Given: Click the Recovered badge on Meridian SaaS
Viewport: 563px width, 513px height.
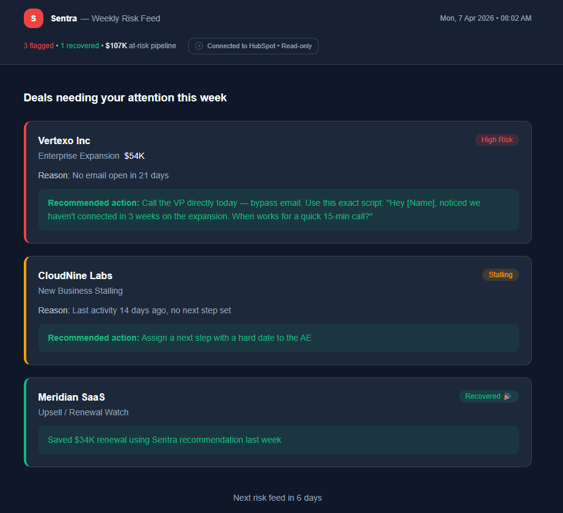Looking at the screenshot, I should [x=488, y=396].
